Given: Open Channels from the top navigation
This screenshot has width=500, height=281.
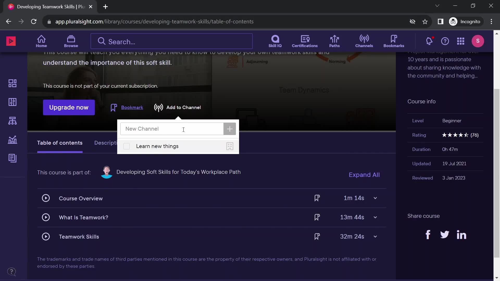Looking at the screenshot, I should coord(364,41).
